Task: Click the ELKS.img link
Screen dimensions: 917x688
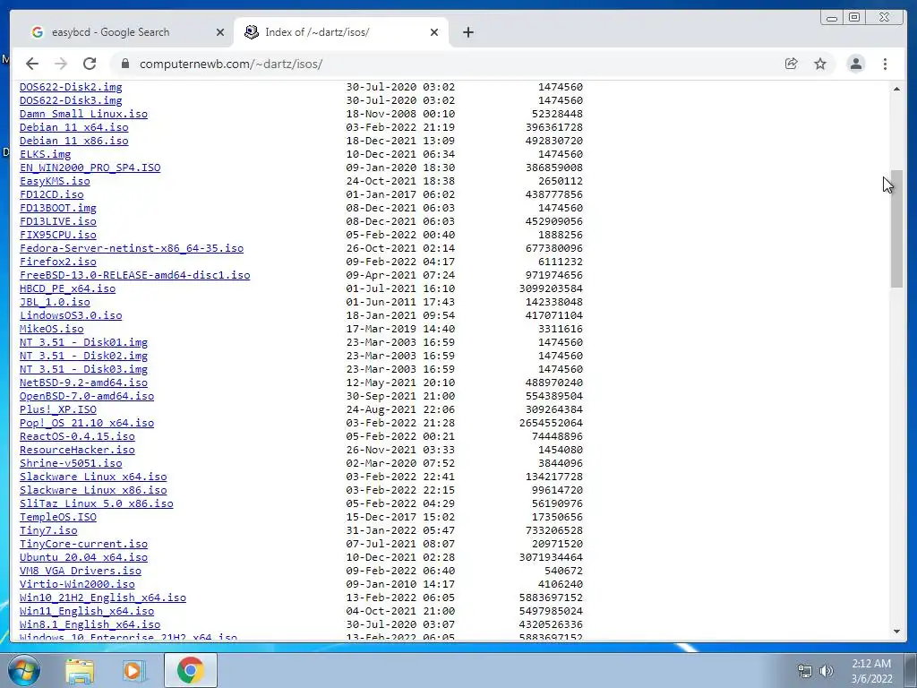Action: pos(45,154)
